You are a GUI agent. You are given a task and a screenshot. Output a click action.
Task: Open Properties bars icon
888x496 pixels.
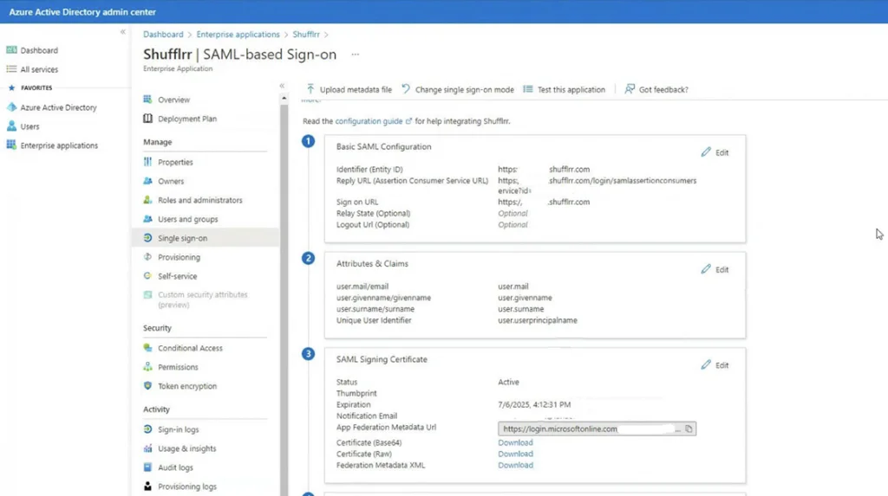coord(147,162)
